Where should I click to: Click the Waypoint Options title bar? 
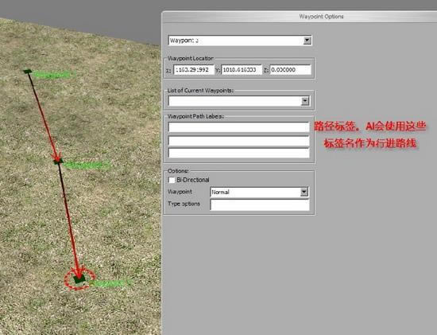tap(299, 17)
